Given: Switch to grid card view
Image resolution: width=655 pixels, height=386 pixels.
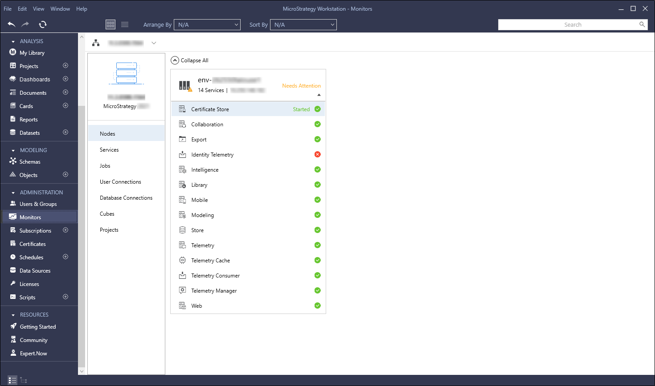Looking at the screenshot, I should pyautogui.click(x=111, y=24).
